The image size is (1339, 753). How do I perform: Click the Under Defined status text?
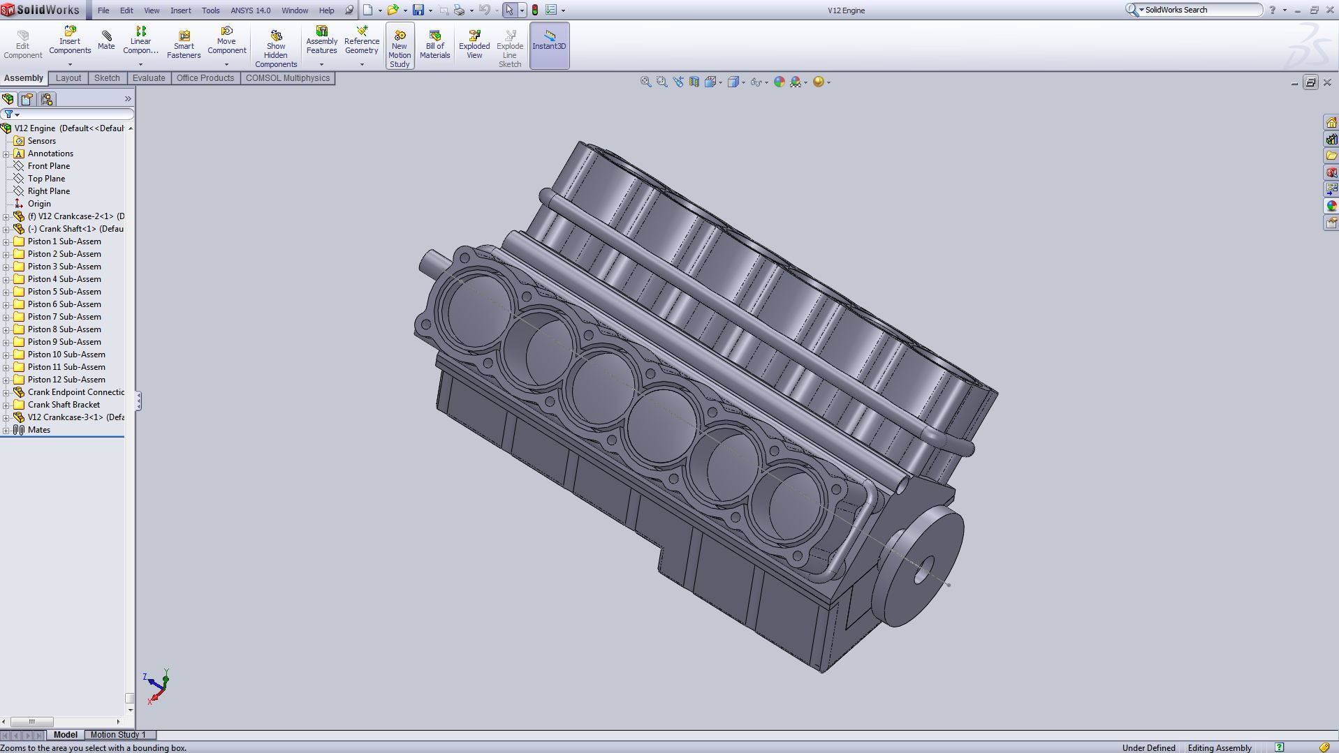click(x=1149, y=748)
